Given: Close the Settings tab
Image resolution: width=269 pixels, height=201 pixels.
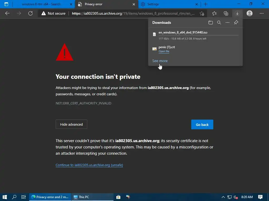Looking at the screenshot, I should [196, 4].
